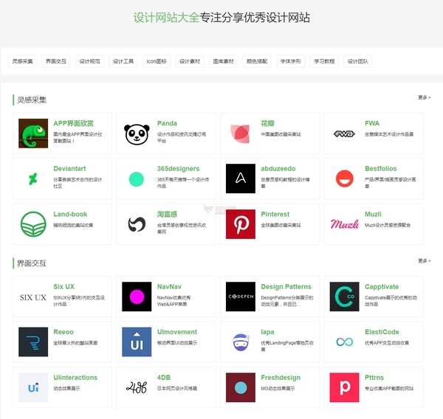Click the green C Capptivate logo
The width and height of the screenshot is (443, 419).
click(x=344, y=297)
